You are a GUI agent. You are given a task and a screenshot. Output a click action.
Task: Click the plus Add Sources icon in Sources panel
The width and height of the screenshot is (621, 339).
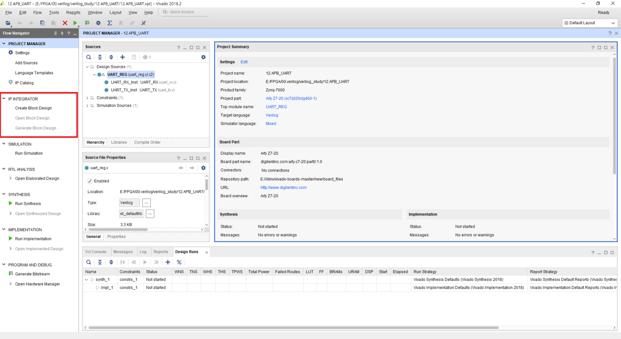pos(123,57)
